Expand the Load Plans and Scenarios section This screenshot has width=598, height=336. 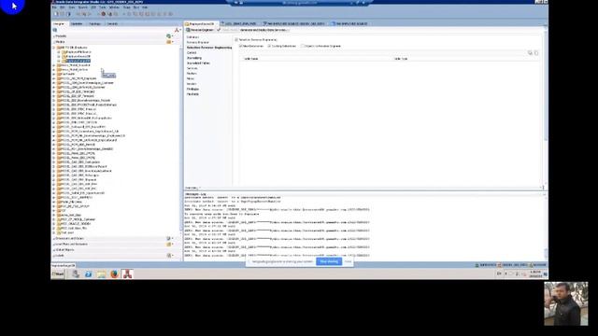(x=54, y=245)
